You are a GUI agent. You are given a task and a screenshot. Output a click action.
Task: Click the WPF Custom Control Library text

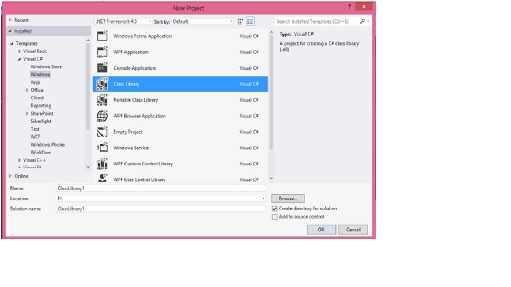point(143,163)
